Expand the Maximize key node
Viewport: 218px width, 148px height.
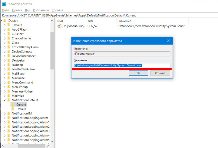[x=5, y=78]
